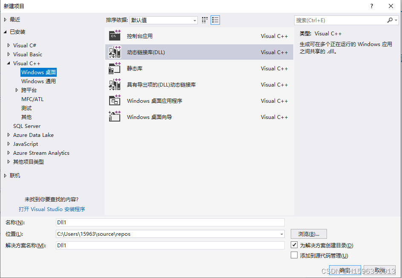Click the 浏览 button
The image size is (402, 278).
(309, 234)
